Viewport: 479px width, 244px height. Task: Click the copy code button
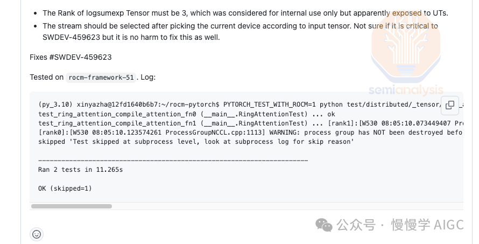449,105
